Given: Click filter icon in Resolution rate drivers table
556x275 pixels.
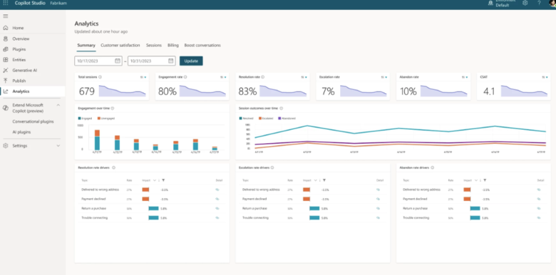Looking at the screenshot, I should pyautogui.click(x=163, y=180).
